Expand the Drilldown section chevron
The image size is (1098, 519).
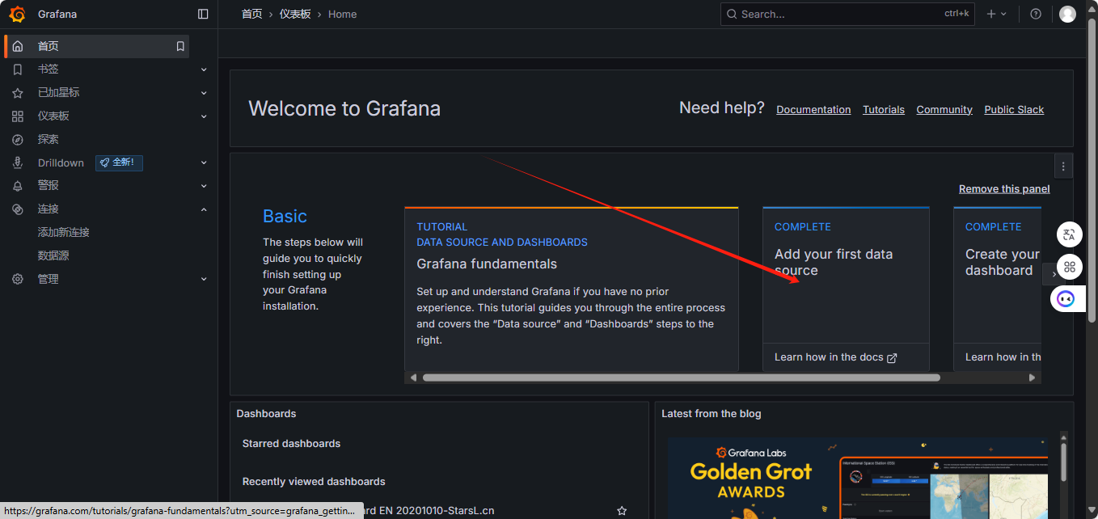(x=204, y=162)
